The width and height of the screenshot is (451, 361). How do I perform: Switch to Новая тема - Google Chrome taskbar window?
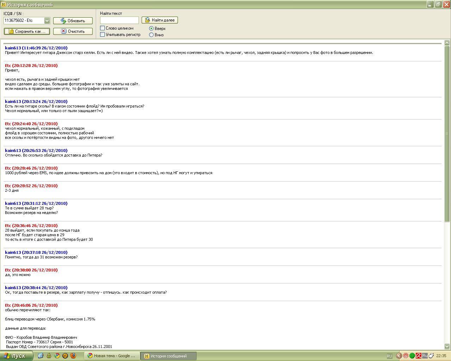(112, 356)
